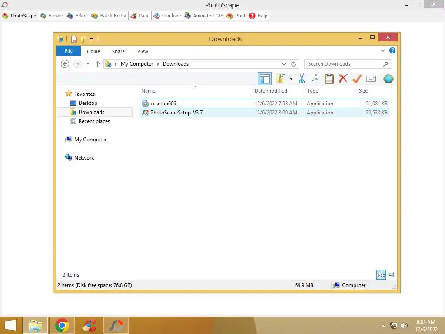Open File Explorer from the taskbar
Screen dimensions: 445x334
35,325
